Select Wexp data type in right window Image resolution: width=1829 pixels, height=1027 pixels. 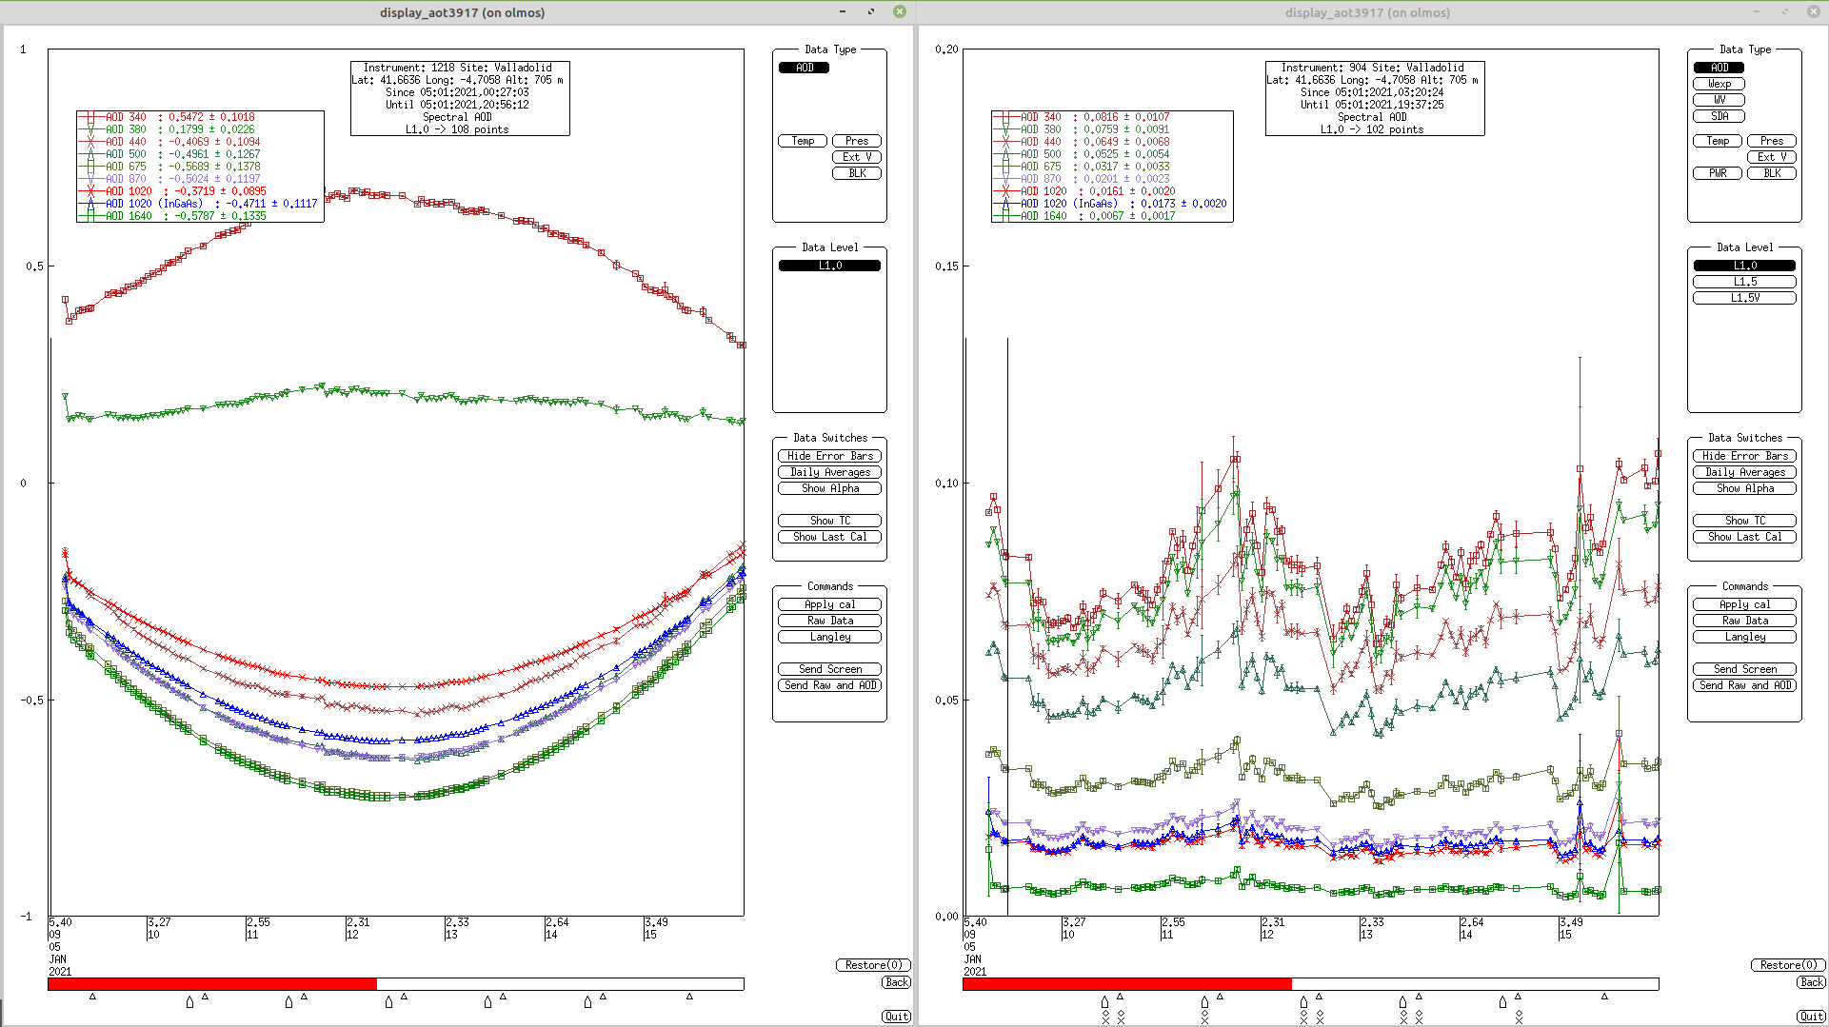1719,84
